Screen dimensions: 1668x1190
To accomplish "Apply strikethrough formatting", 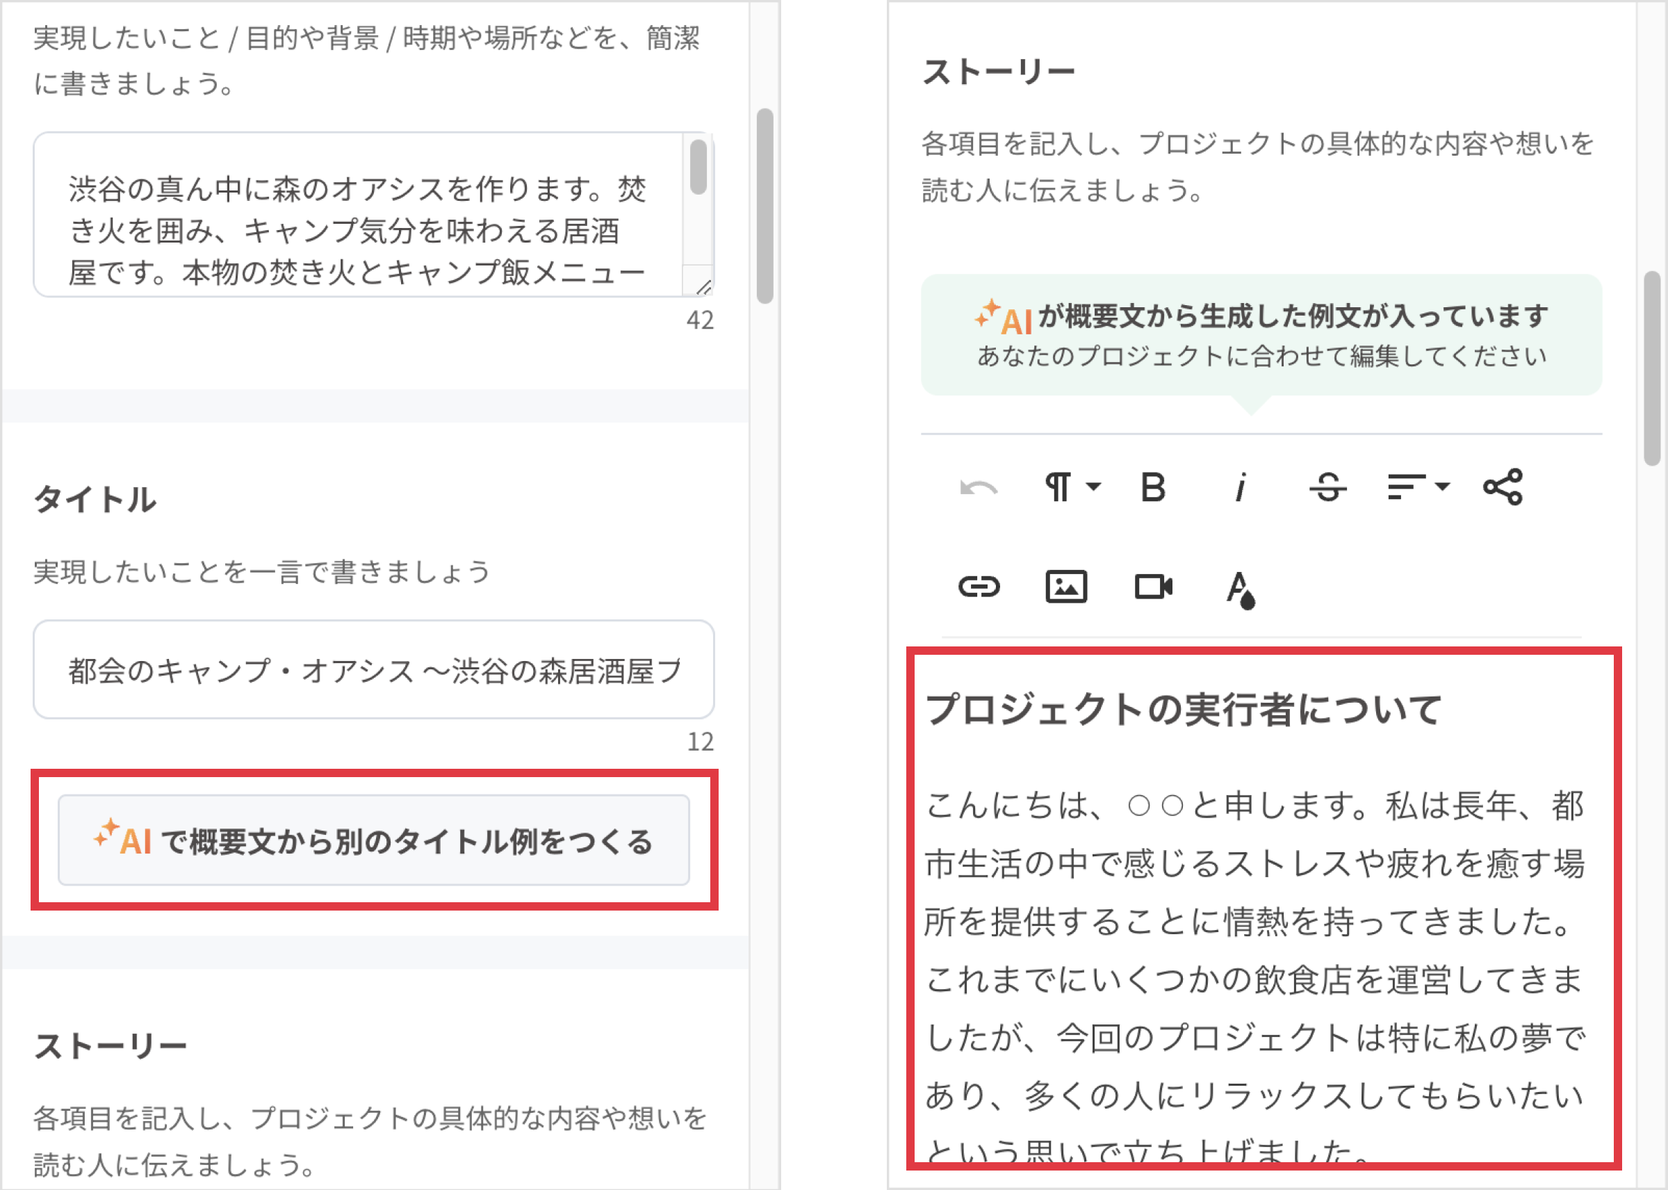I will pyautogui.click(x=1329, y=486).
